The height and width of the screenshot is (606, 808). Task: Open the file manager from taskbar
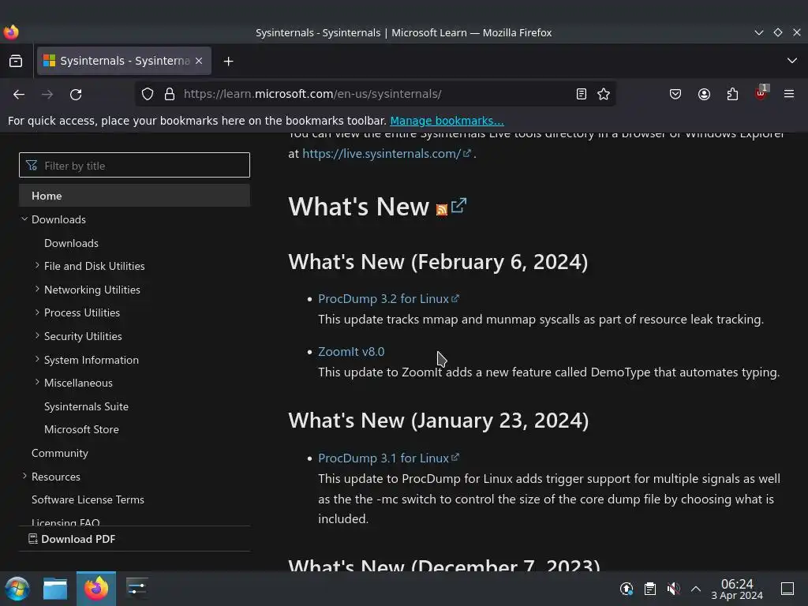pyautogui.click(x=55, y=589)
